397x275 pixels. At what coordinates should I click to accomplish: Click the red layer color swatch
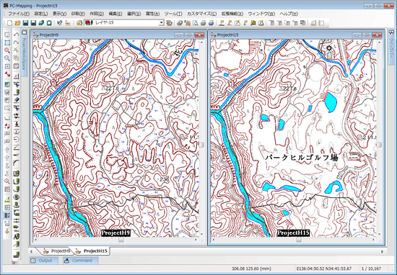pyautogui.click(x=89, y=23)
